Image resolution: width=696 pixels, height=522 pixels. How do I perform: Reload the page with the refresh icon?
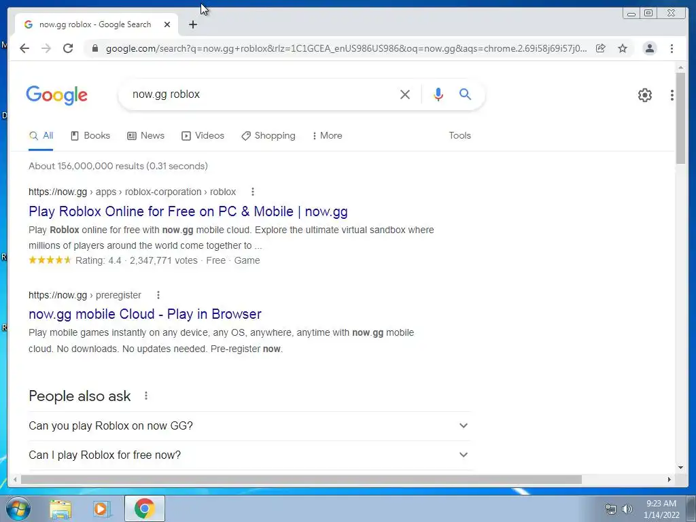[x=68, y=48]
